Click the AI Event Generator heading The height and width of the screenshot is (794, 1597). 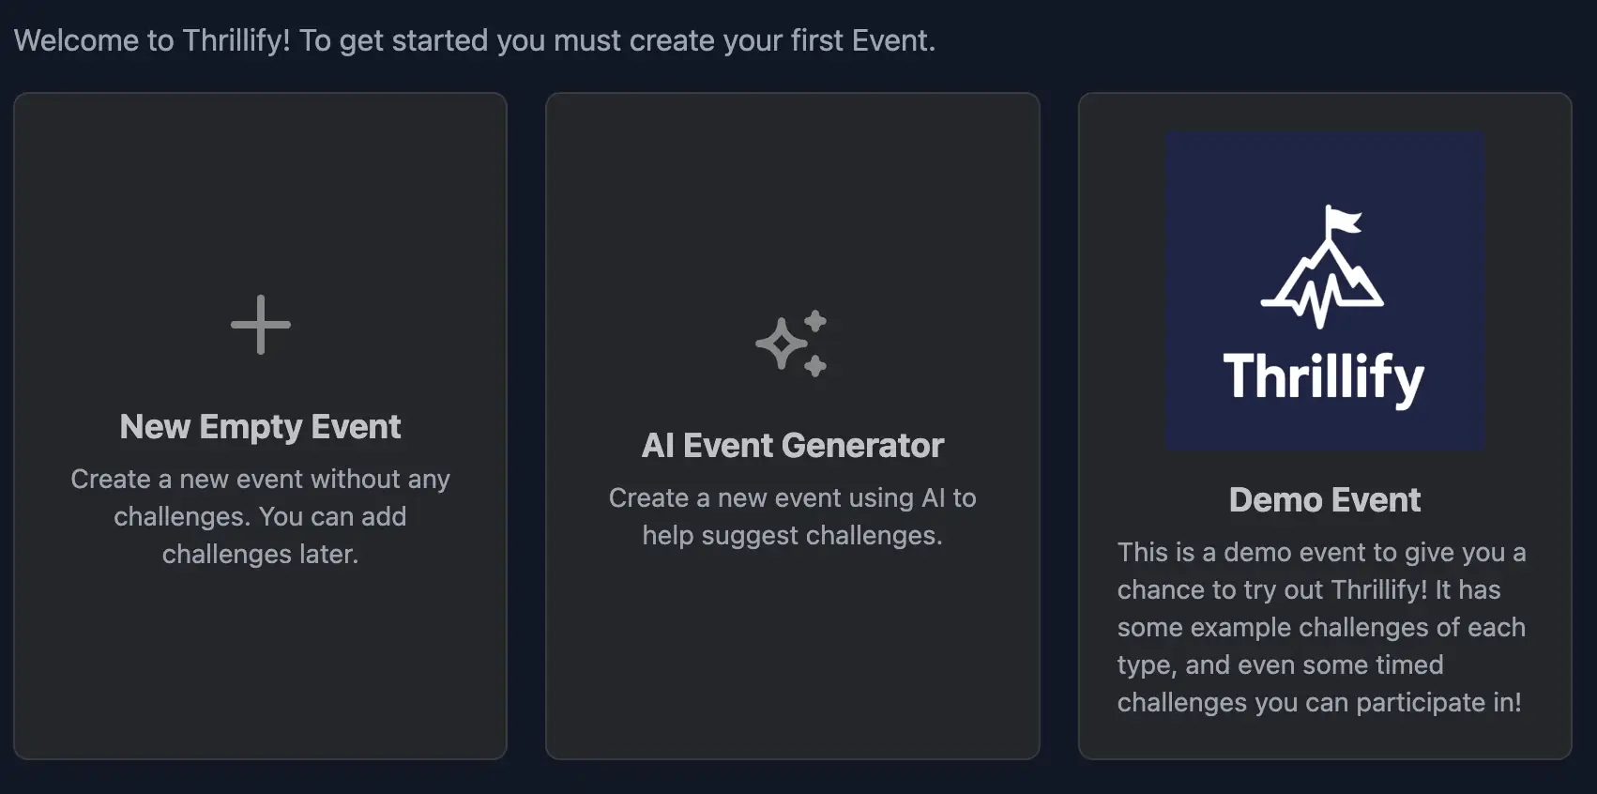[793, 445]
